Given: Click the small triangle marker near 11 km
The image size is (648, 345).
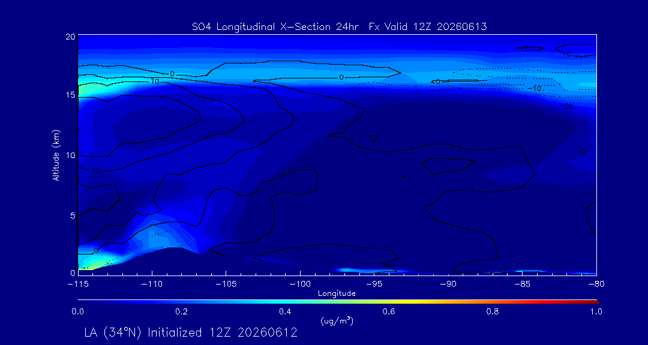Looking at the screenshot, I should 373,139.
